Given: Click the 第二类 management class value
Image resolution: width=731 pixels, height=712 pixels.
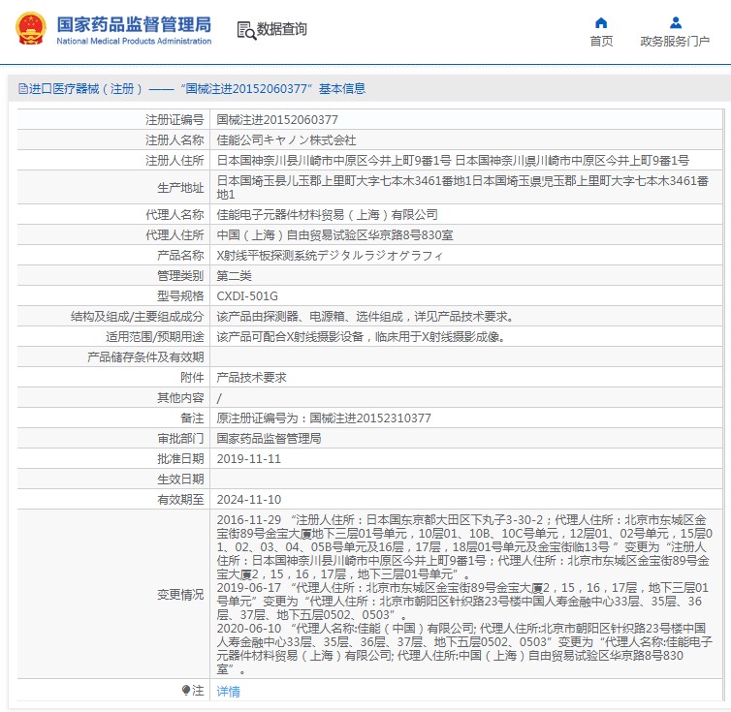Looking at the screenshot, I should (x=234, y=276).
